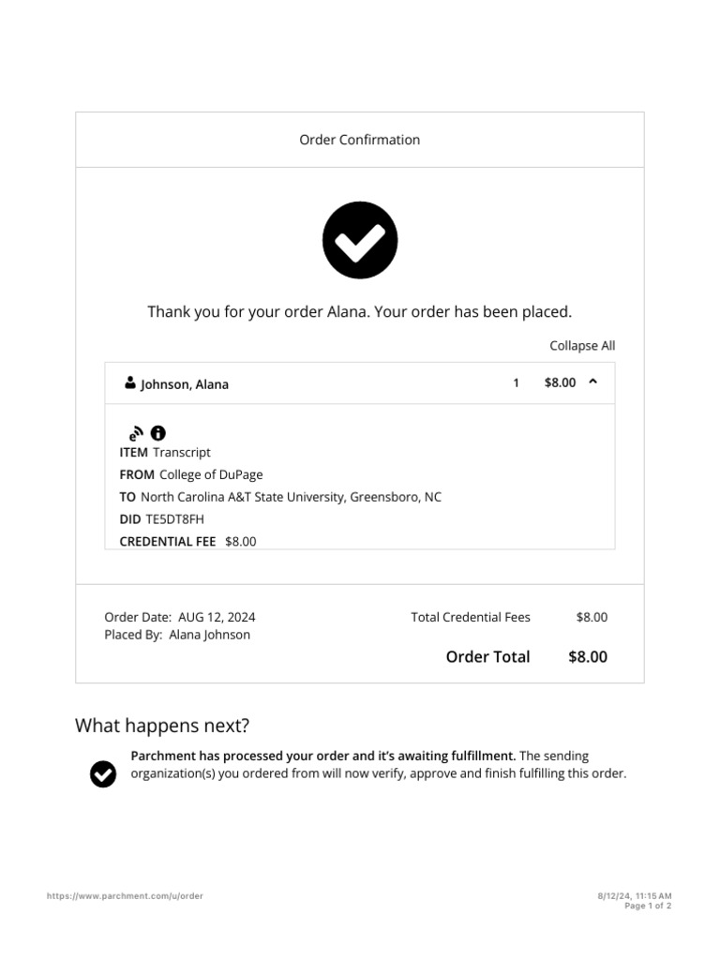The height and width of the screenshot is (960, 720).
Task: Select the Johnson, Alana recipient name
Action: point(185,384)
